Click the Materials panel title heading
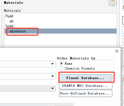The image size is (124, 106). [14, 3]
